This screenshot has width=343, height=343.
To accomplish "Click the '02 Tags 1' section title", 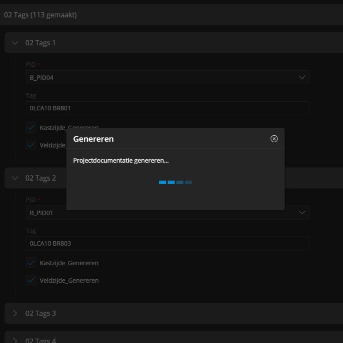I will [x=40, y=43].
